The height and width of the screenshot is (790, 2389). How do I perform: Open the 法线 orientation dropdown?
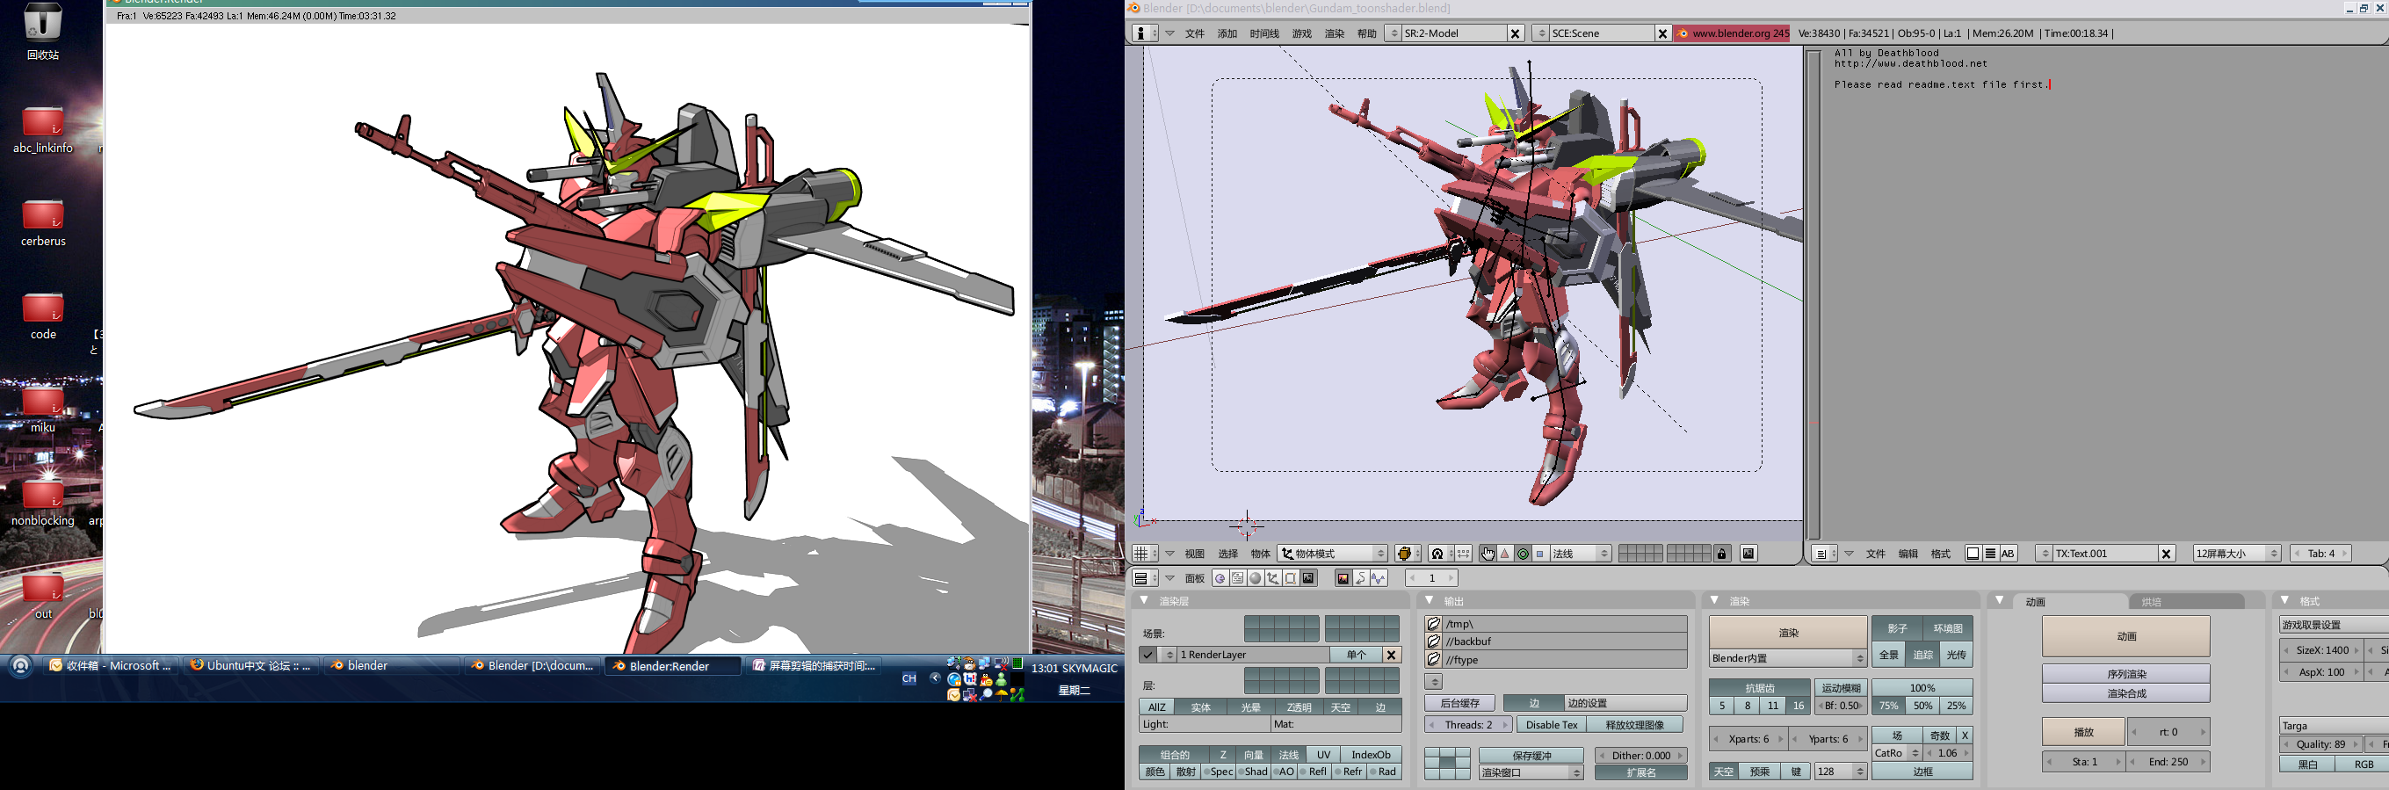click(x=1582, y=554)
